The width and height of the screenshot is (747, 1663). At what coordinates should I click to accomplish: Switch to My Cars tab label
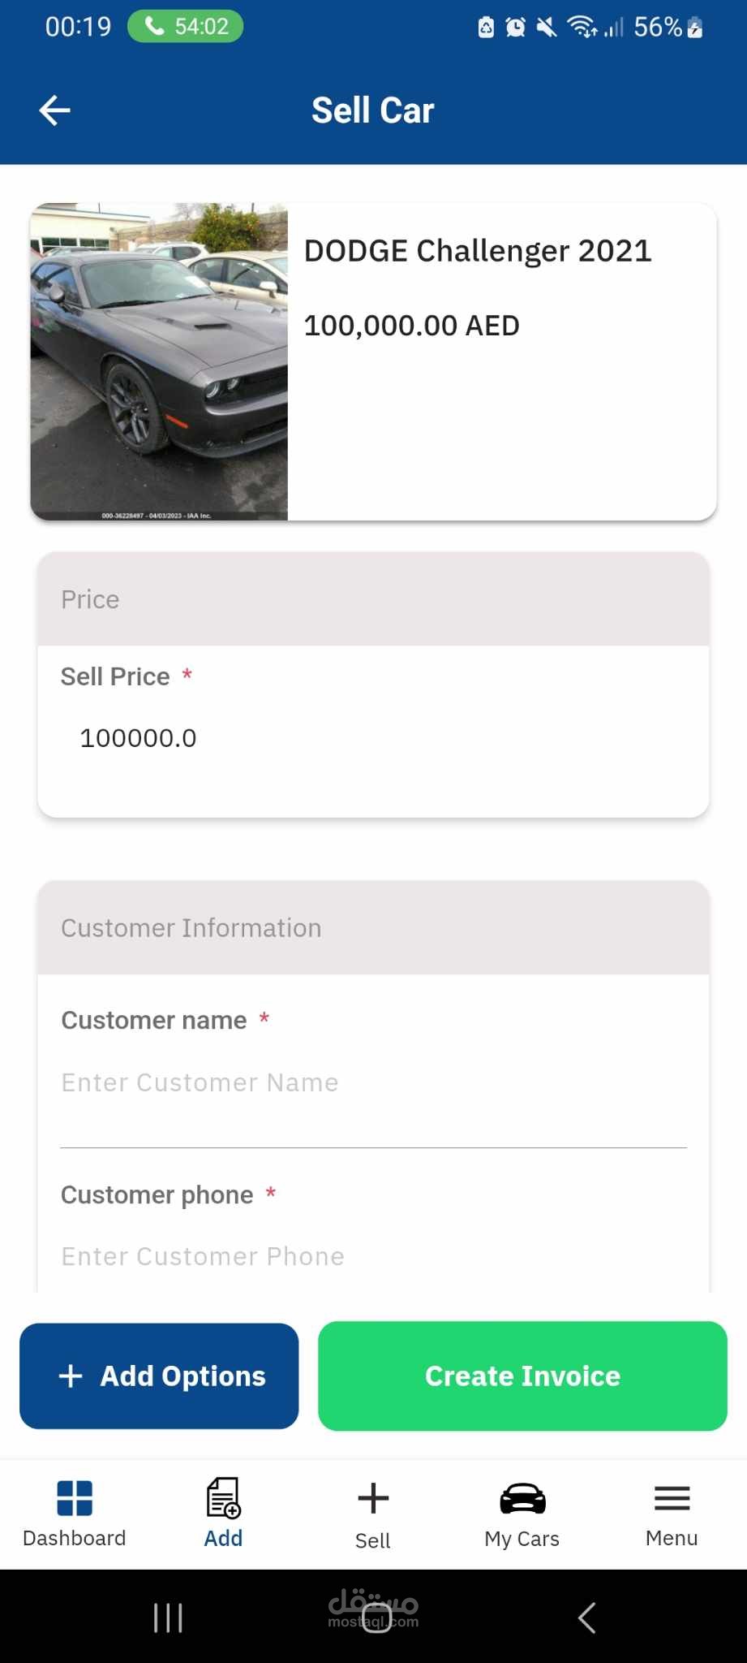pos(522,1539)
